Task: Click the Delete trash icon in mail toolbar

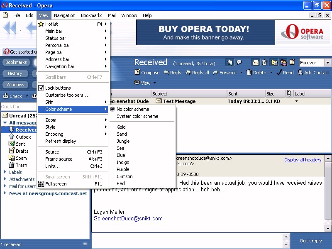Action: [249, 73]
